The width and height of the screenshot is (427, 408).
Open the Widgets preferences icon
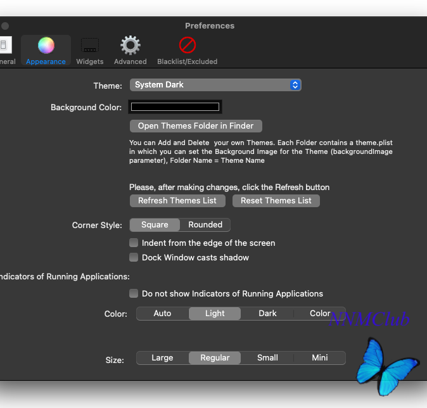tap(90, 45)
